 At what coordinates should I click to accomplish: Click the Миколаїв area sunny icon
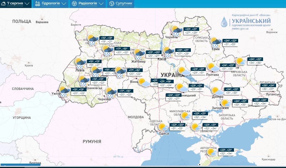(x=186, y=116)
